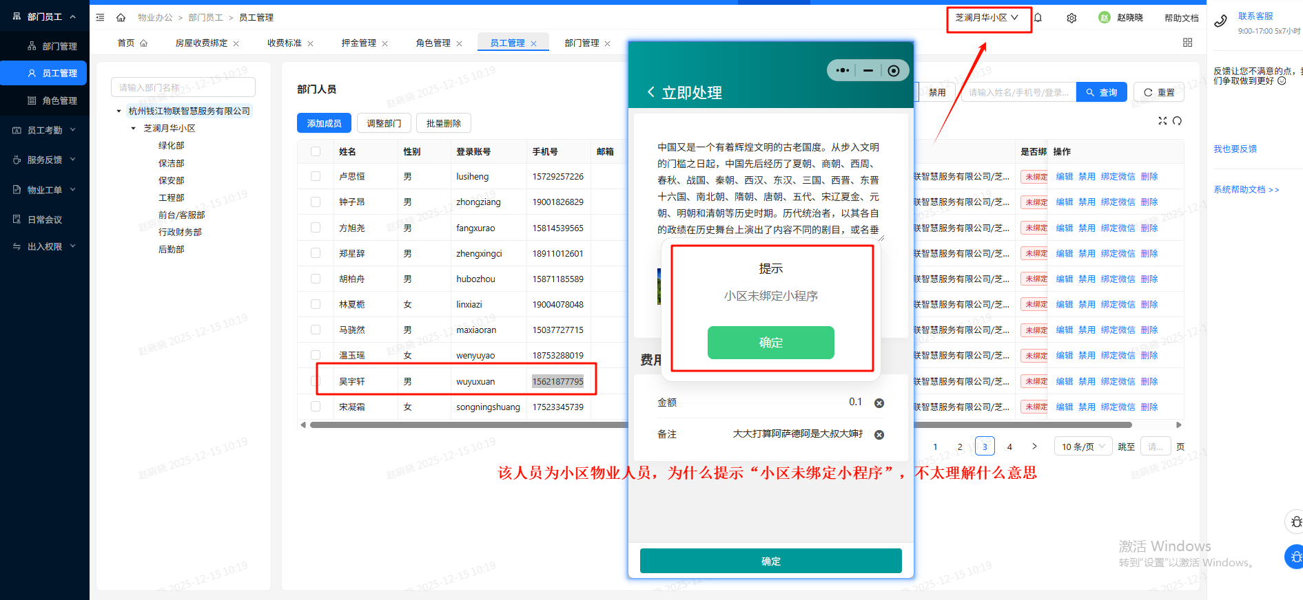Image resolution: width=1303 pixels, height=600 pixels.
Task: Click the home icon in breadcrumb
Action: 121,18
